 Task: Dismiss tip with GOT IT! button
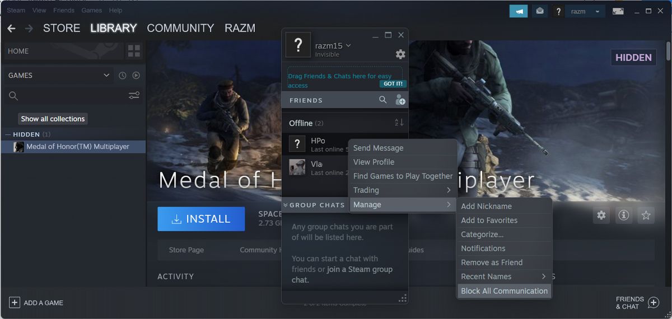393,84
